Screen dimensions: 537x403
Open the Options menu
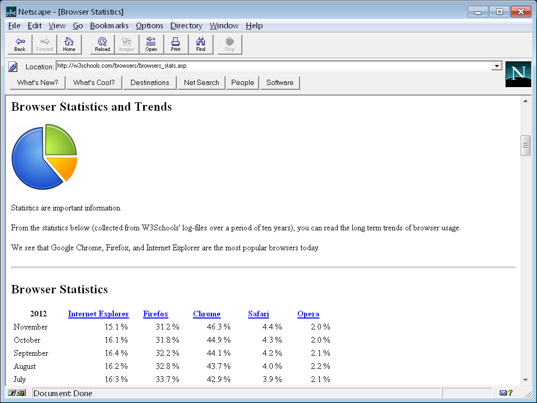[149, 26]
